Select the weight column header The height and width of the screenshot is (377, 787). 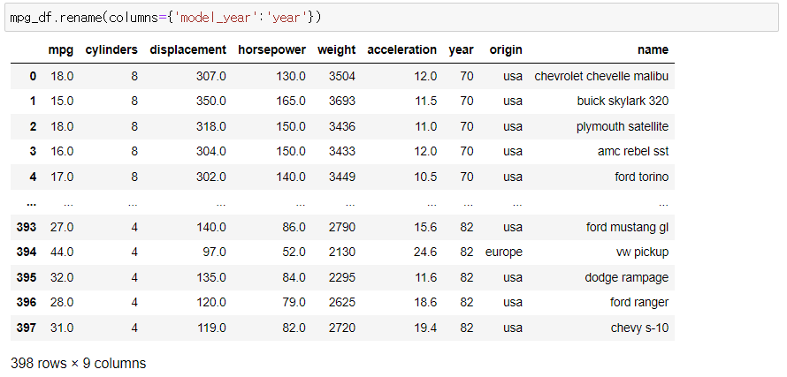click(336, 50)
